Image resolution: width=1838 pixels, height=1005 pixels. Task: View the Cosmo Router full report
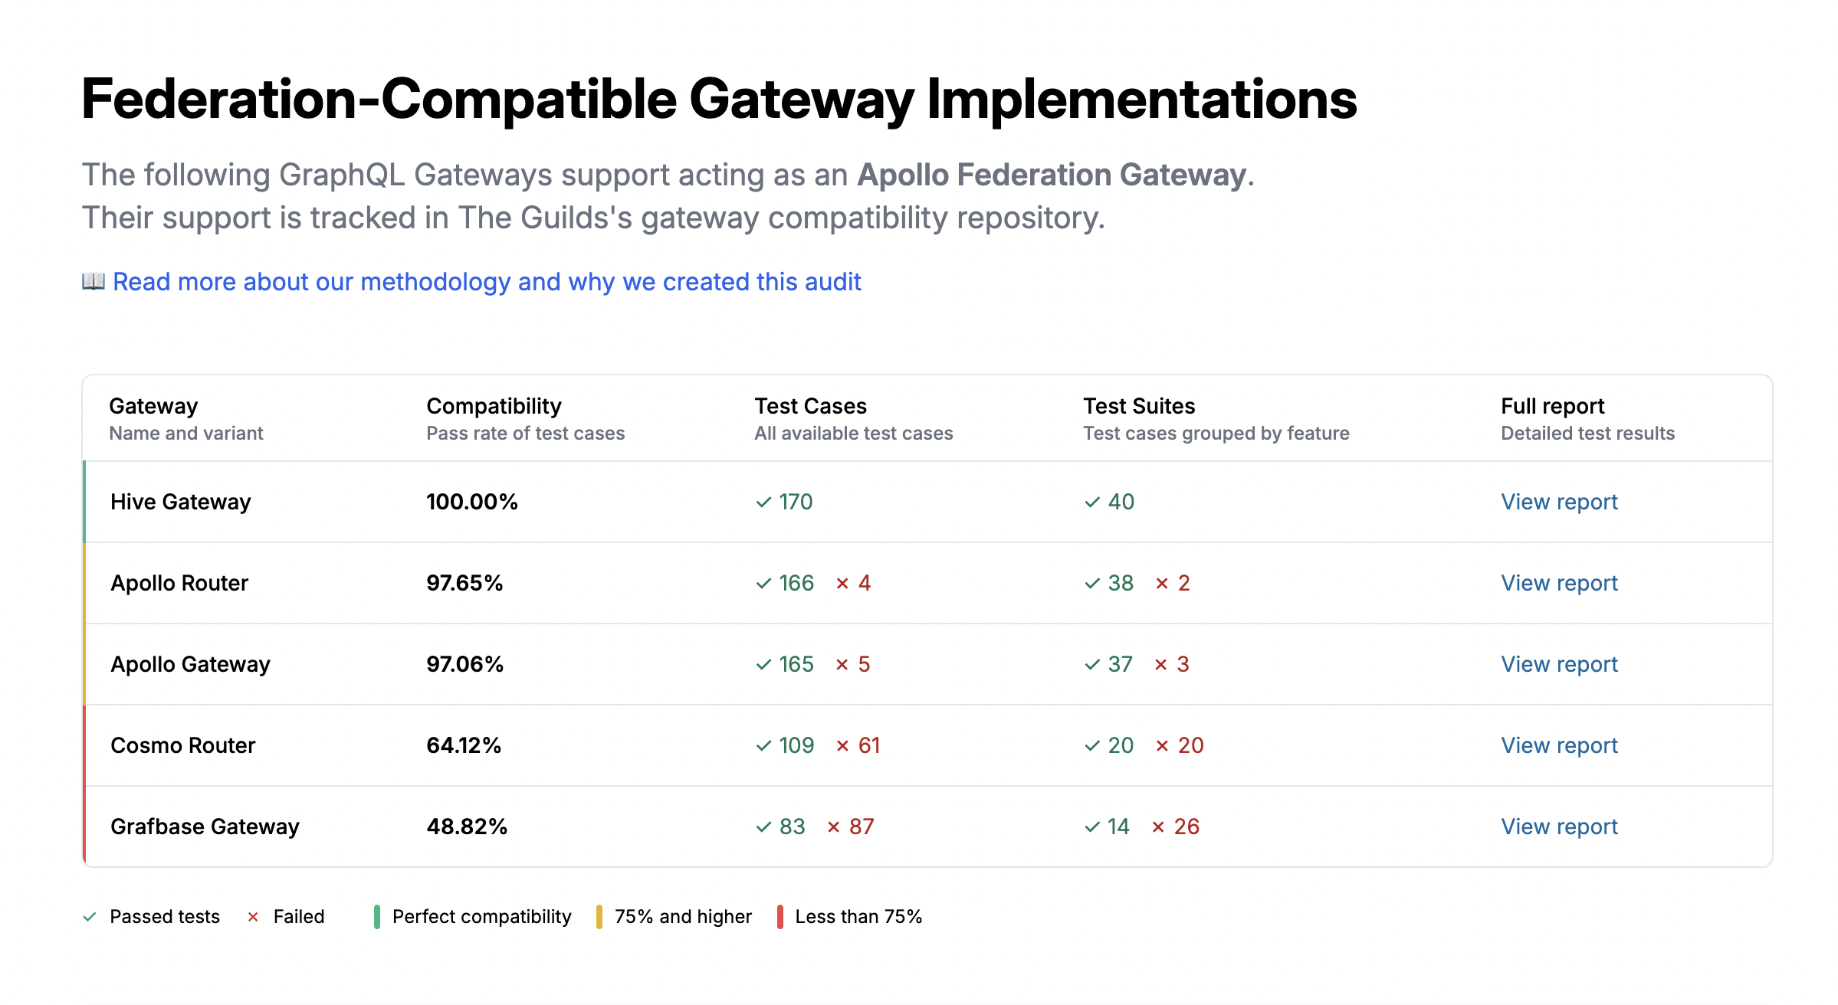pos(1559,746)
